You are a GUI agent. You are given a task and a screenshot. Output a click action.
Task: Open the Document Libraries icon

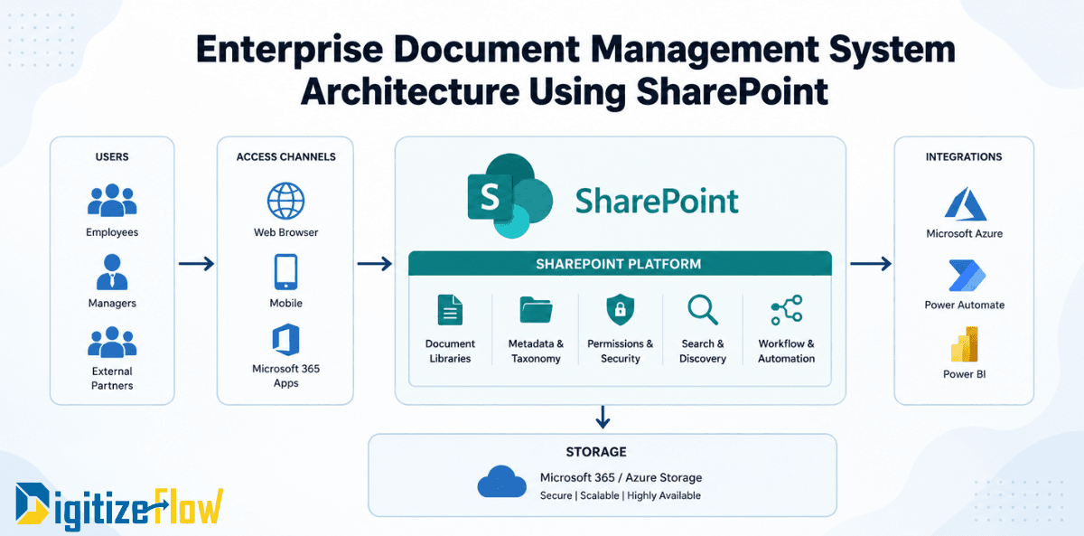tap(450, 310)
